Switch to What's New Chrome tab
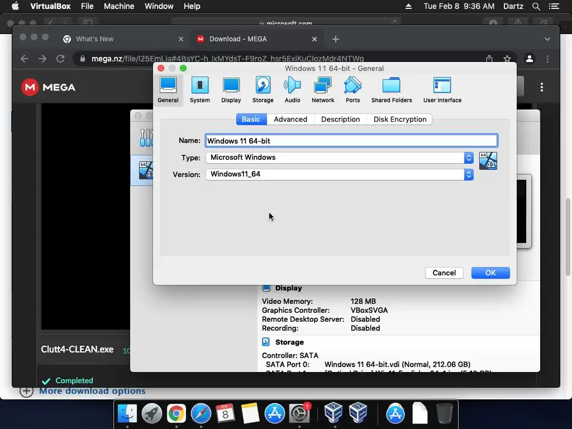The image size is (572, 429). [x=94, y=39]
